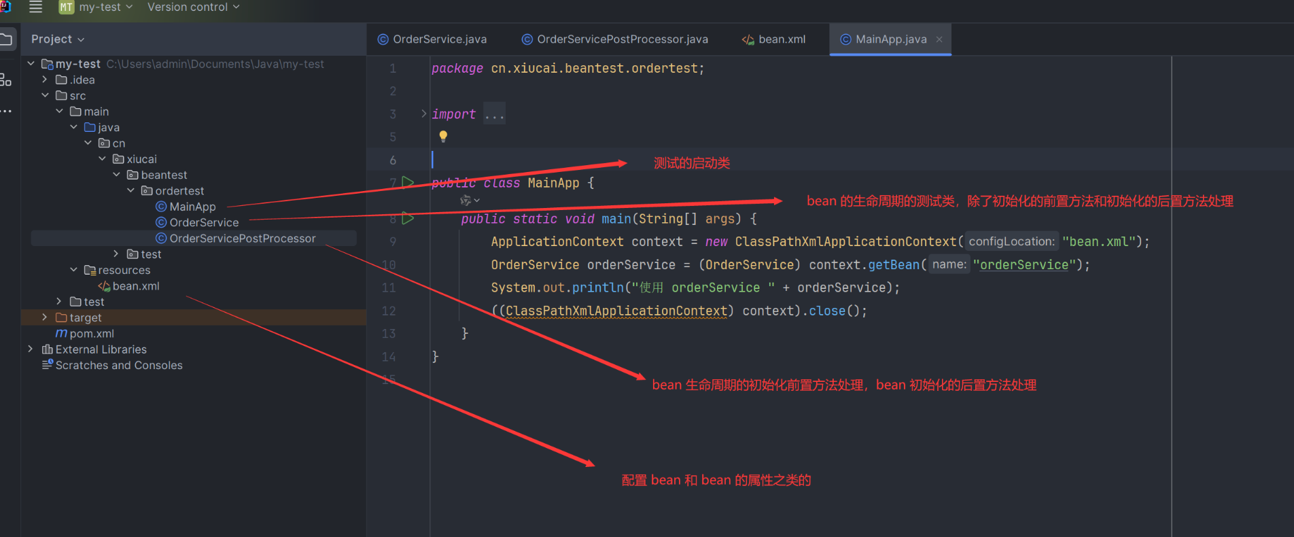
Task: Collapse the ordertest package
Action: click(130, 191)
